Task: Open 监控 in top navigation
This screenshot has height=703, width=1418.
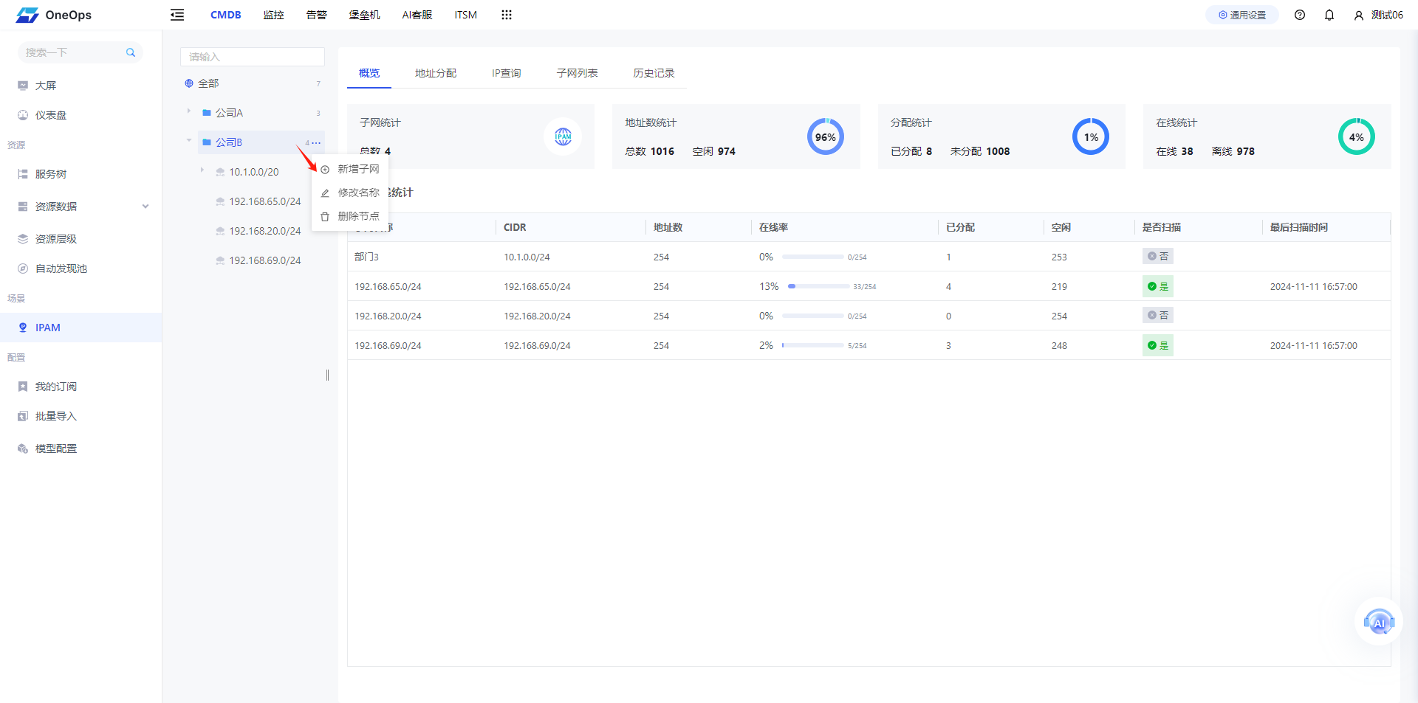Action: point(274,15)
